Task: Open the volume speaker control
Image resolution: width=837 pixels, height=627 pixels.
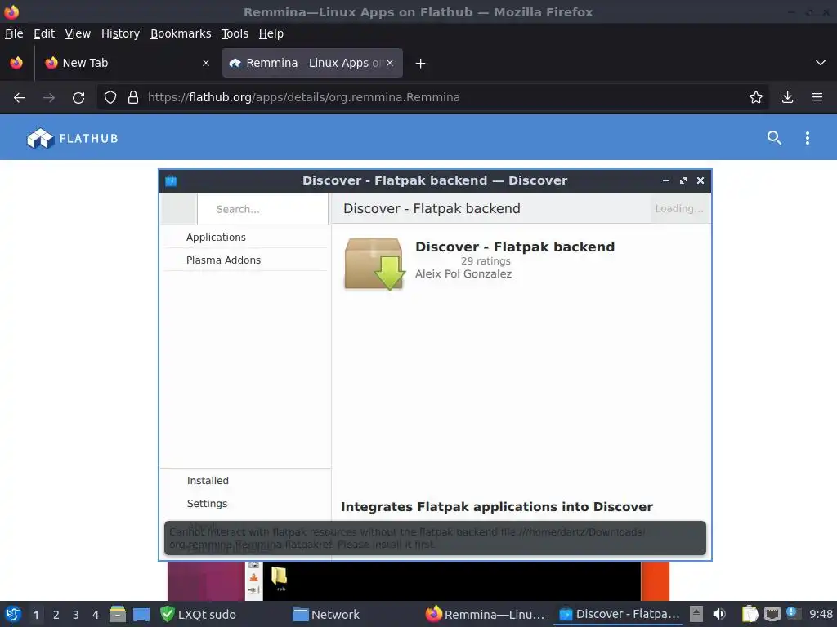Action: click(719, 614)
